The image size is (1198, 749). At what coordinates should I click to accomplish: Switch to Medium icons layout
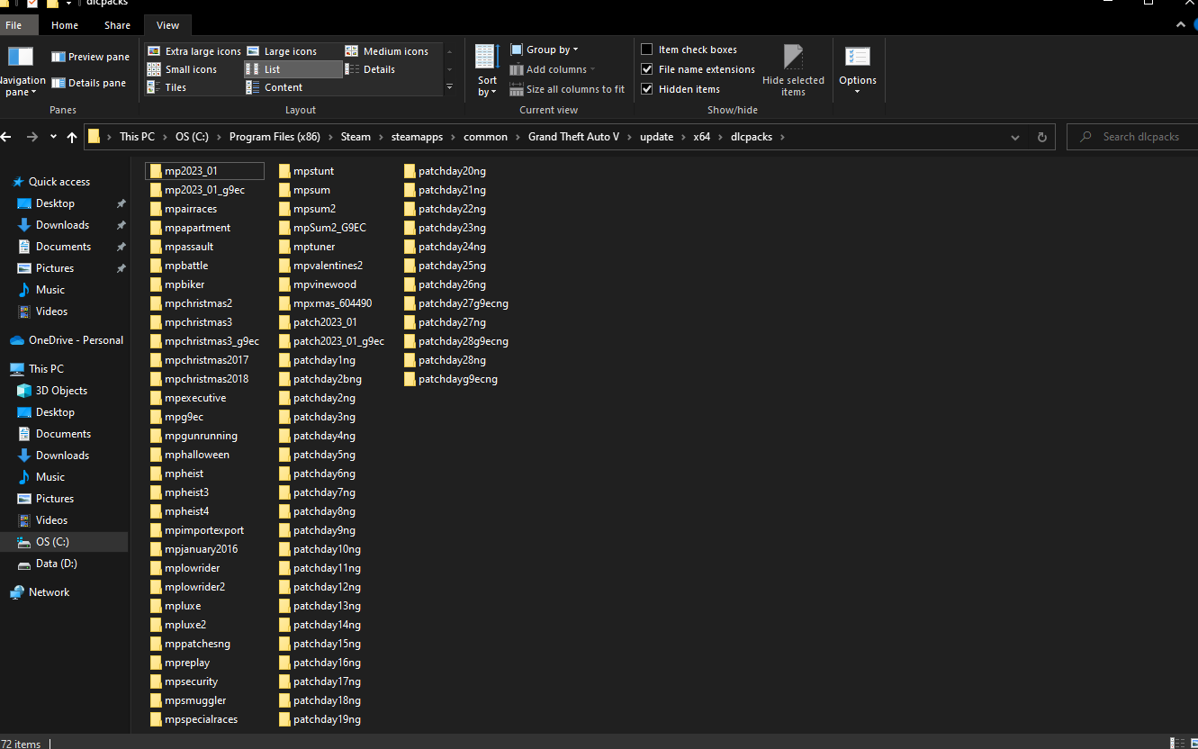pos(387,51)
